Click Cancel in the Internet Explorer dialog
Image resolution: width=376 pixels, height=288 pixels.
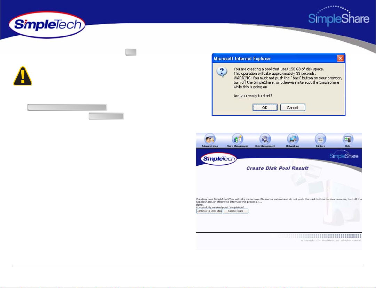tap(293, 108)
